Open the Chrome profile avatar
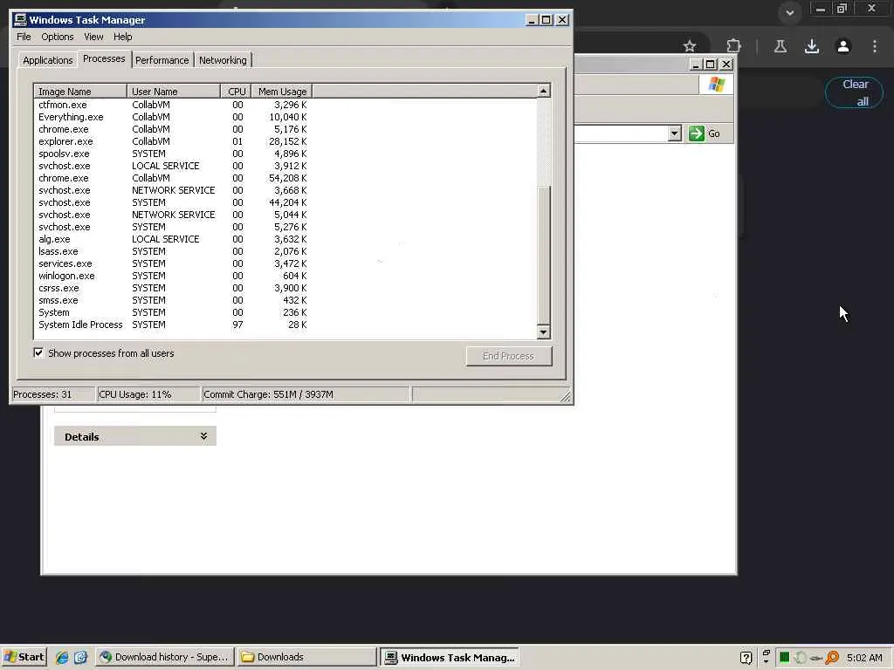This screenshot has width=894, height=670. click(843, 46)
